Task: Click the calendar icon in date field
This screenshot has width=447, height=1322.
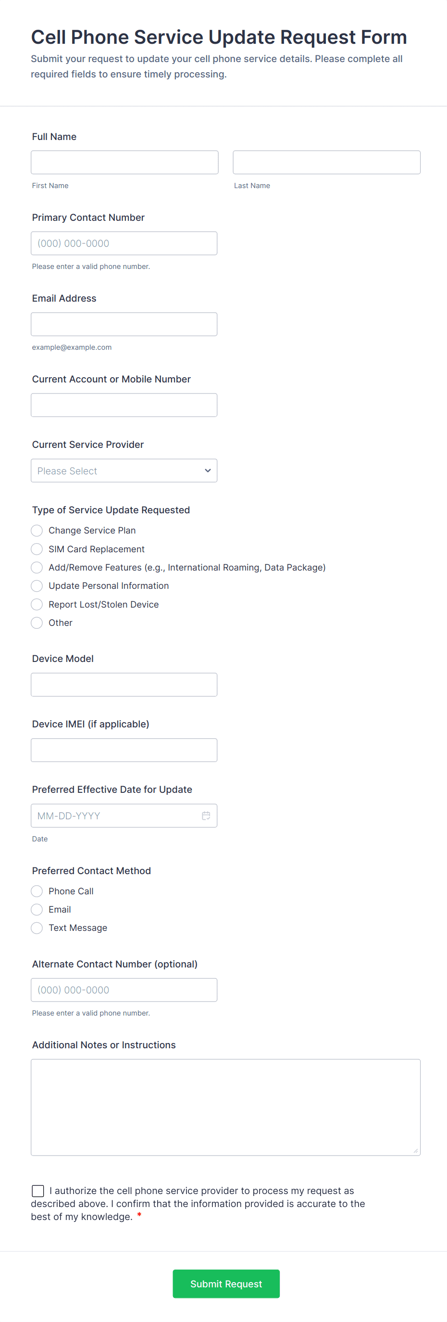Action: 206,815
